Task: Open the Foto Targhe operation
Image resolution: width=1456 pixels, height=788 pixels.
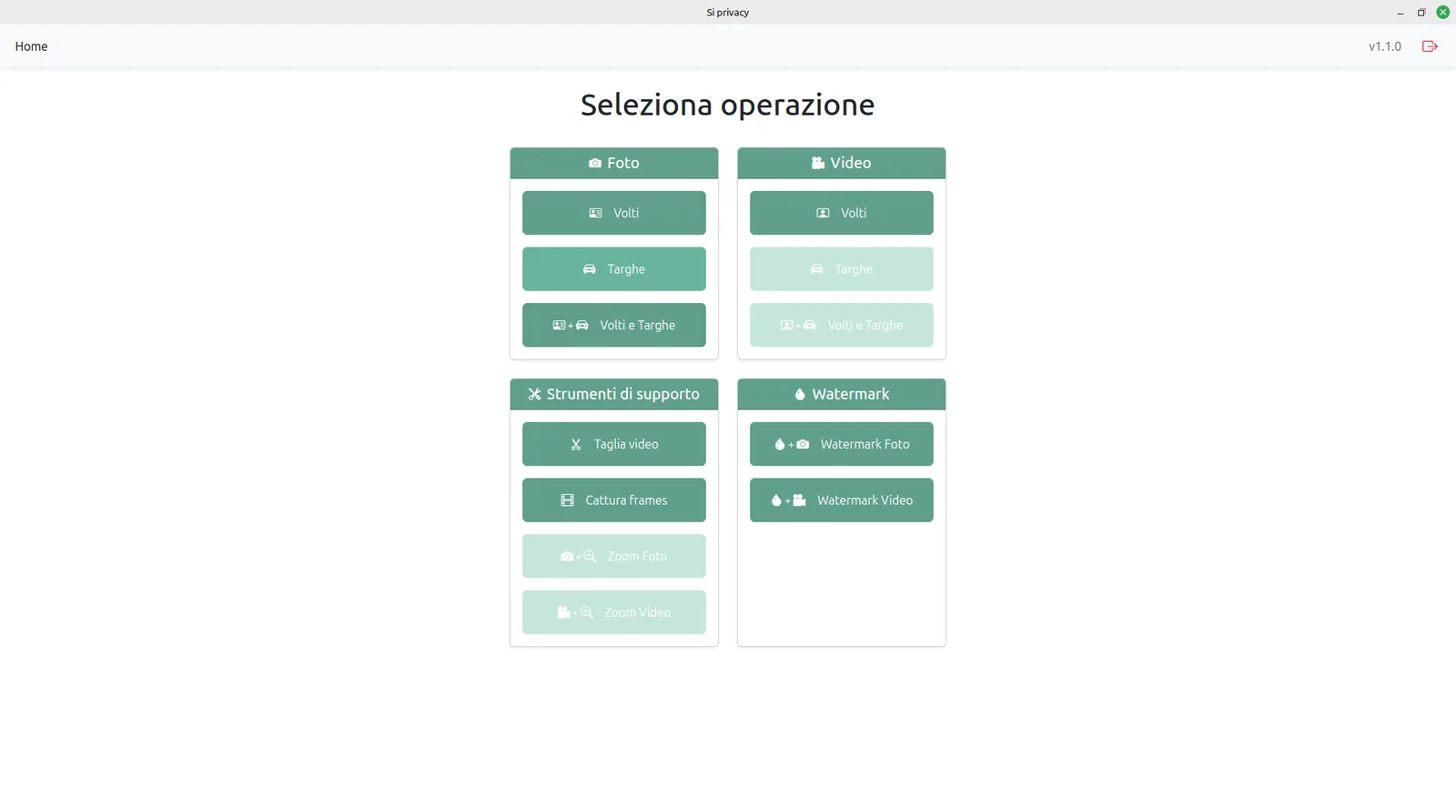Action: 614,269
